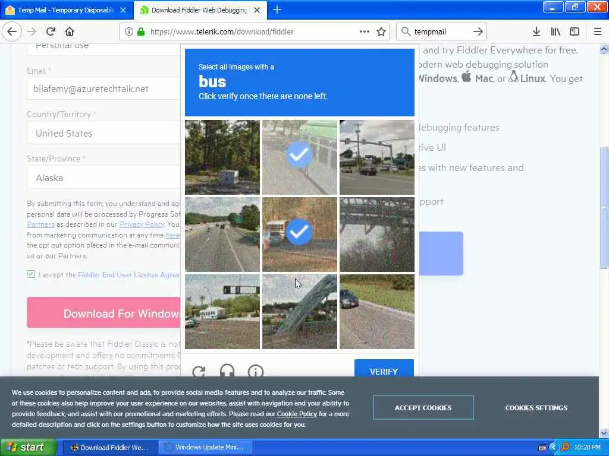Switch to audio captcha via the headphones icon
Image resolution: width=609 pixels, height=456 pixels.
[x=227, y=370]
